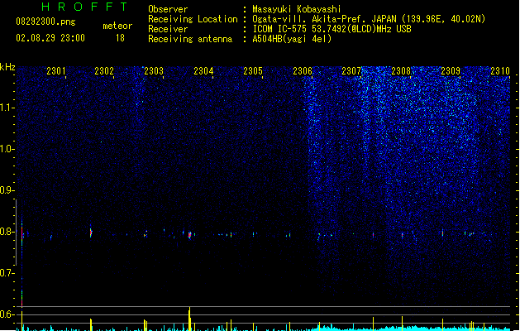520x331 pixels.
Task: Click the 2301 time marker
Action: pyautogui.click(x=56, y=71)
